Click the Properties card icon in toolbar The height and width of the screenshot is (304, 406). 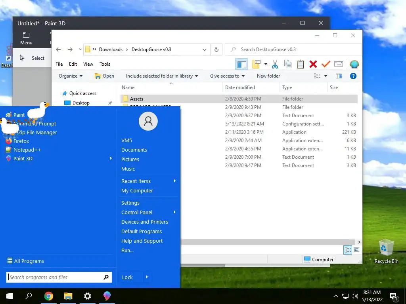[x=339, y=64]
